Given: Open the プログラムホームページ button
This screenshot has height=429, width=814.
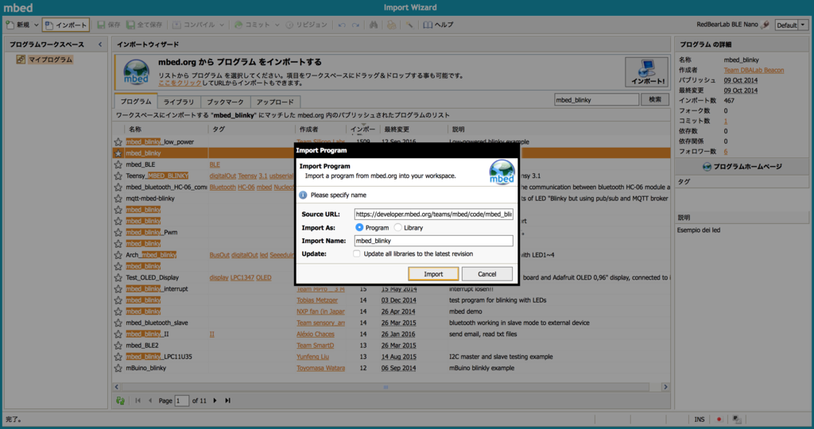Looking at the screenshot, I should [742, 167].
